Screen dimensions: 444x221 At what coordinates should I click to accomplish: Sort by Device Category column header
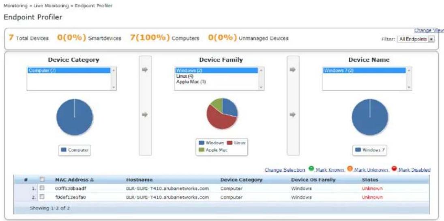241,180
